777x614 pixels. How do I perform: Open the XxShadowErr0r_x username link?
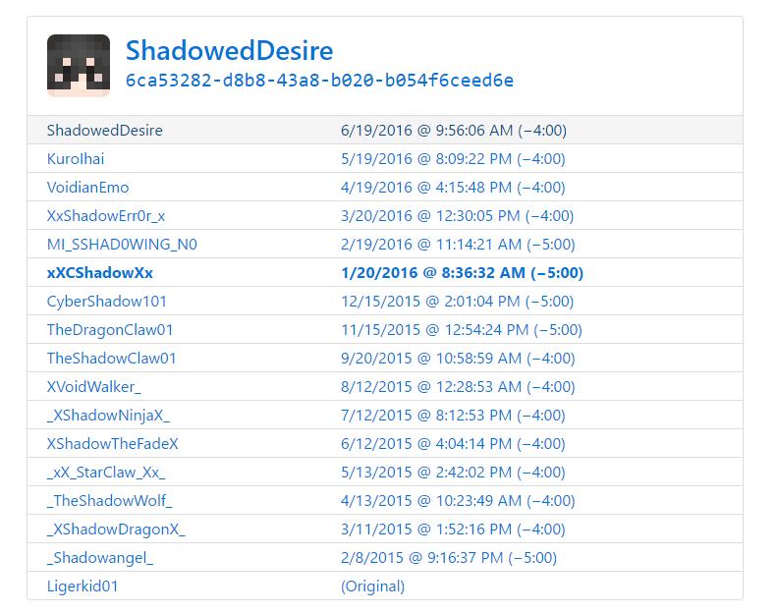tap(106, 216)
